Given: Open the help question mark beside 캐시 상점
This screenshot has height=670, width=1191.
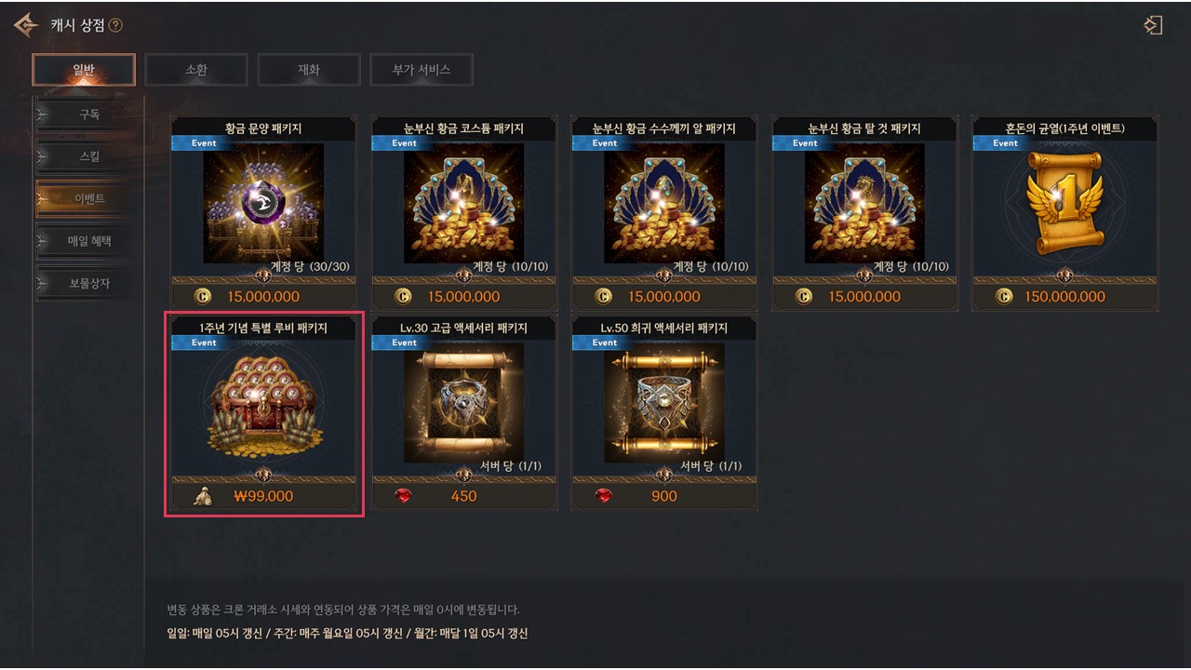Looking at the screenshot, I should [x=115, y=25].
